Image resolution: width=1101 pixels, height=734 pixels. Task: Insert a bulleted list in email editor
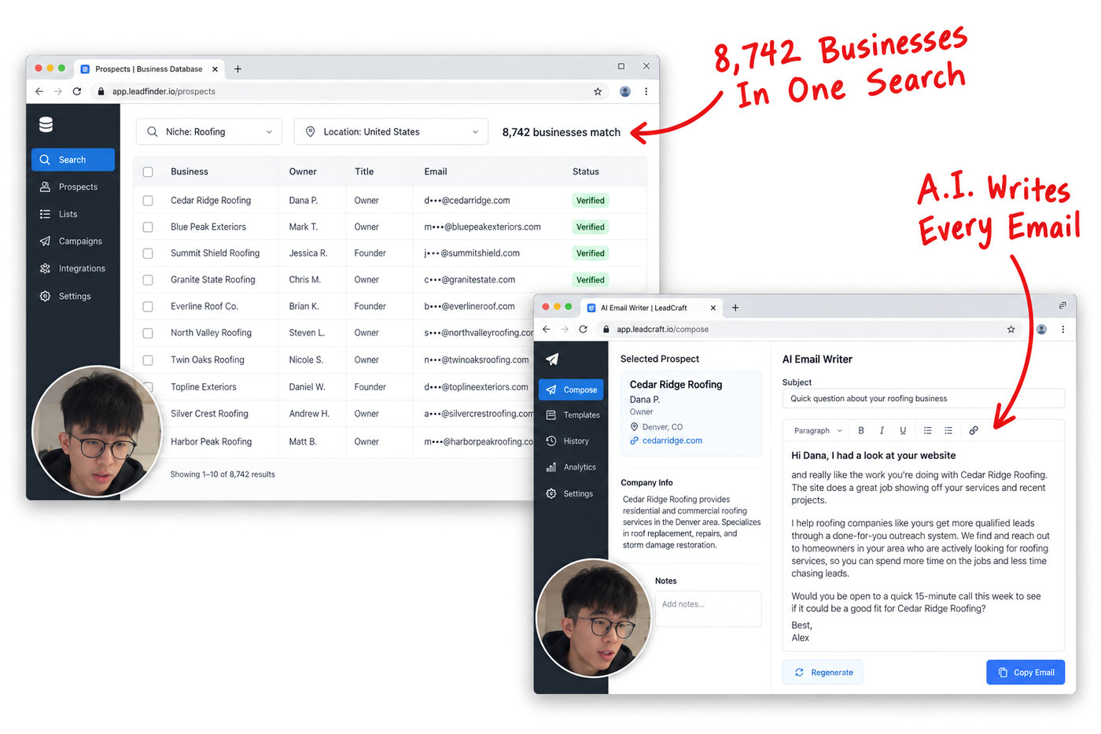click(928, 430)
